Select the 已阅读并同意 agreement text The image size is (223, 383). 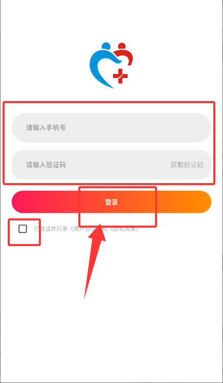click(51, 229)
